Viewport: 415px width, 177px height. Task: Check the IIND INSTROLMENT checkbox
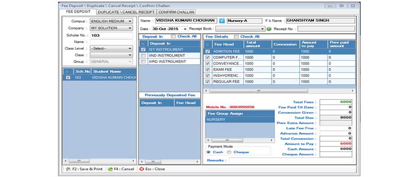coord(143,56)
